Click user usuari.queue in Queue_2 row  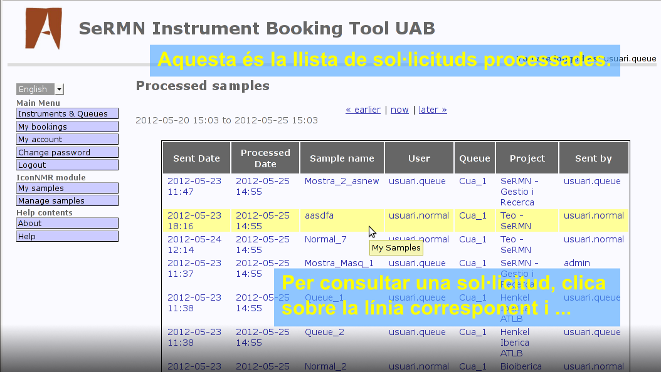(417, 333)
